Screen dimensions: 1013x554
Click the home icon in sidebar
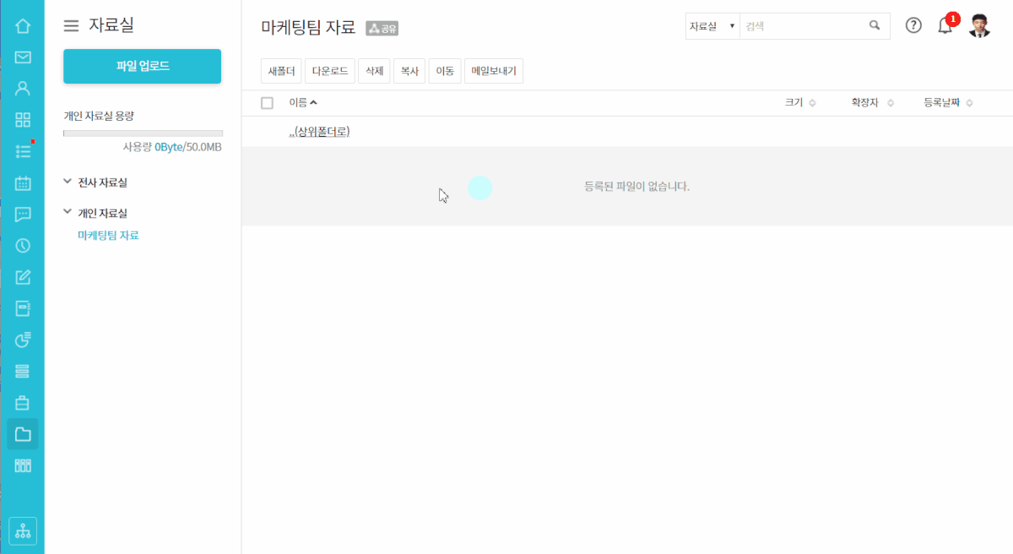[x=23, y=26]
